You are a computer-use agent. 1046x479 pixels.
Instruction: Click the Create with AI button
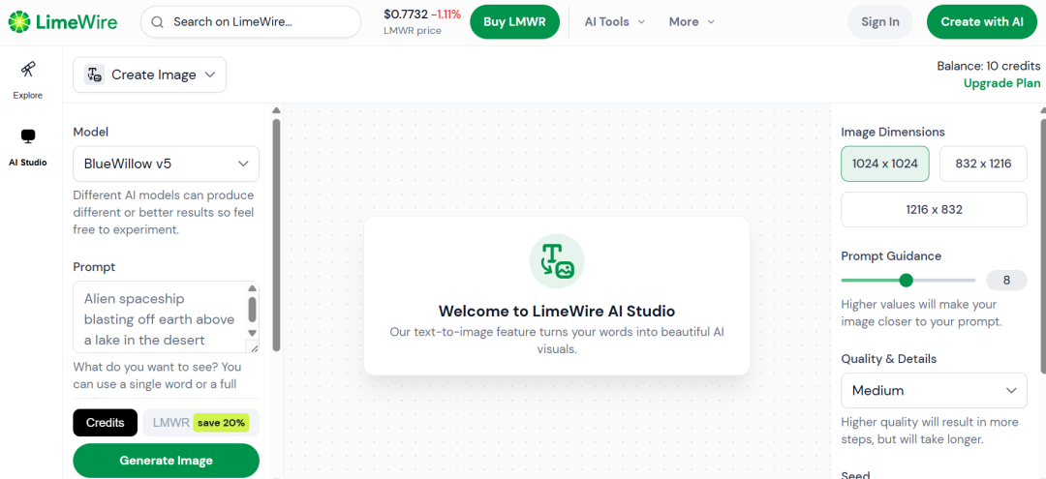coord(982,22)
